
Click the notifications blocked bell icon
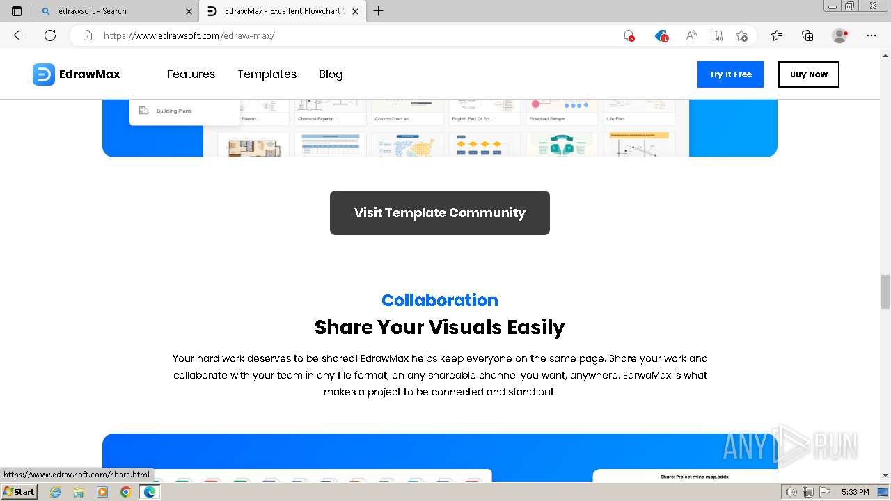pos(629,35)
